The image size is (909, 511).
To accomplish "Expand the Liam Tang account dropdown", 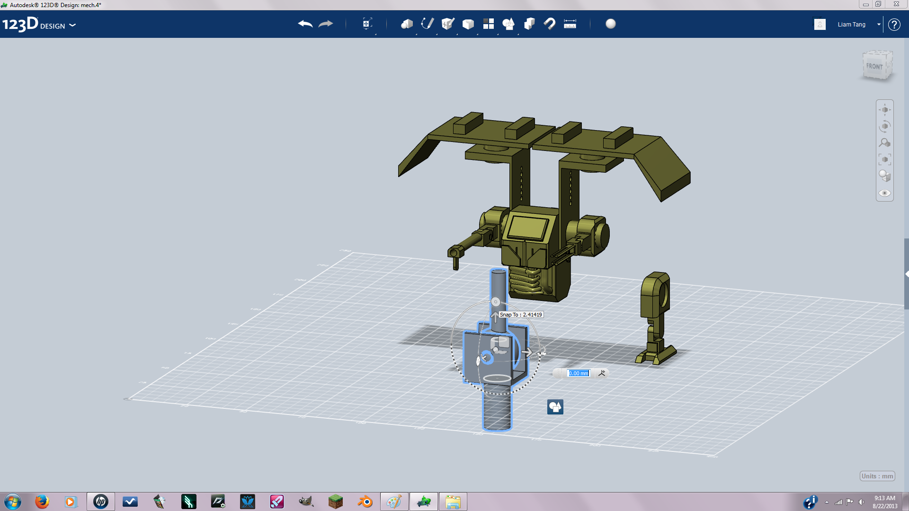I will coord(879,25).
